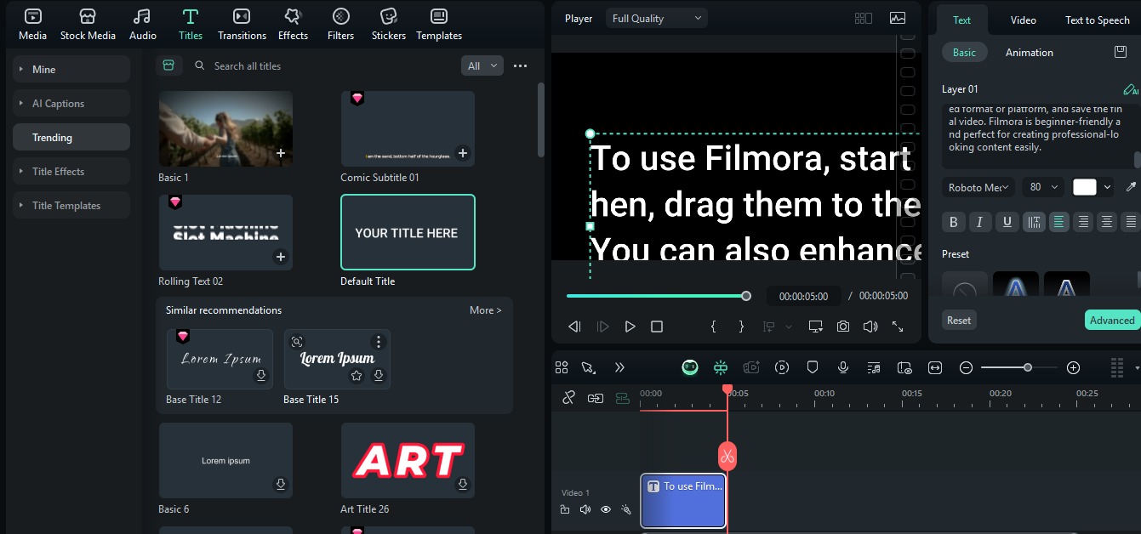The image size is (1141, 534).
Task: Expand the Title Effects category
Action: pyautogui.click(x=71, y=172)
